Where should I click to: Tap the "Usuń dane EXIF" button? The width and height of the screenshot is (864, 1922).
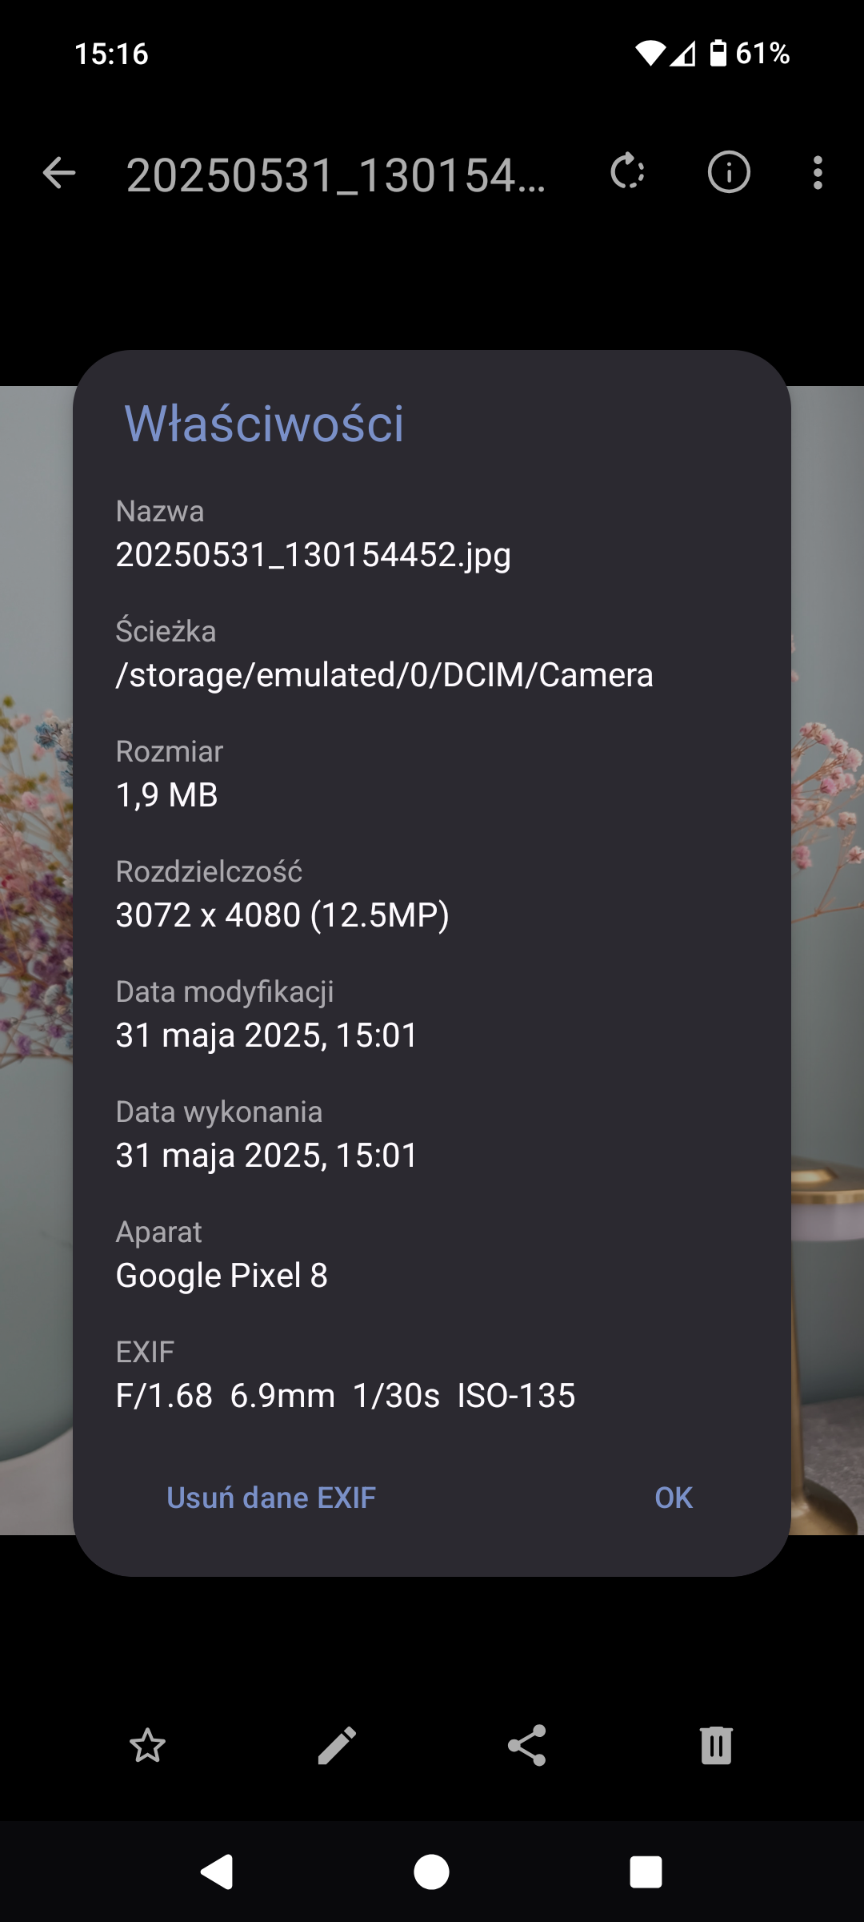[x=271, y=1498]
